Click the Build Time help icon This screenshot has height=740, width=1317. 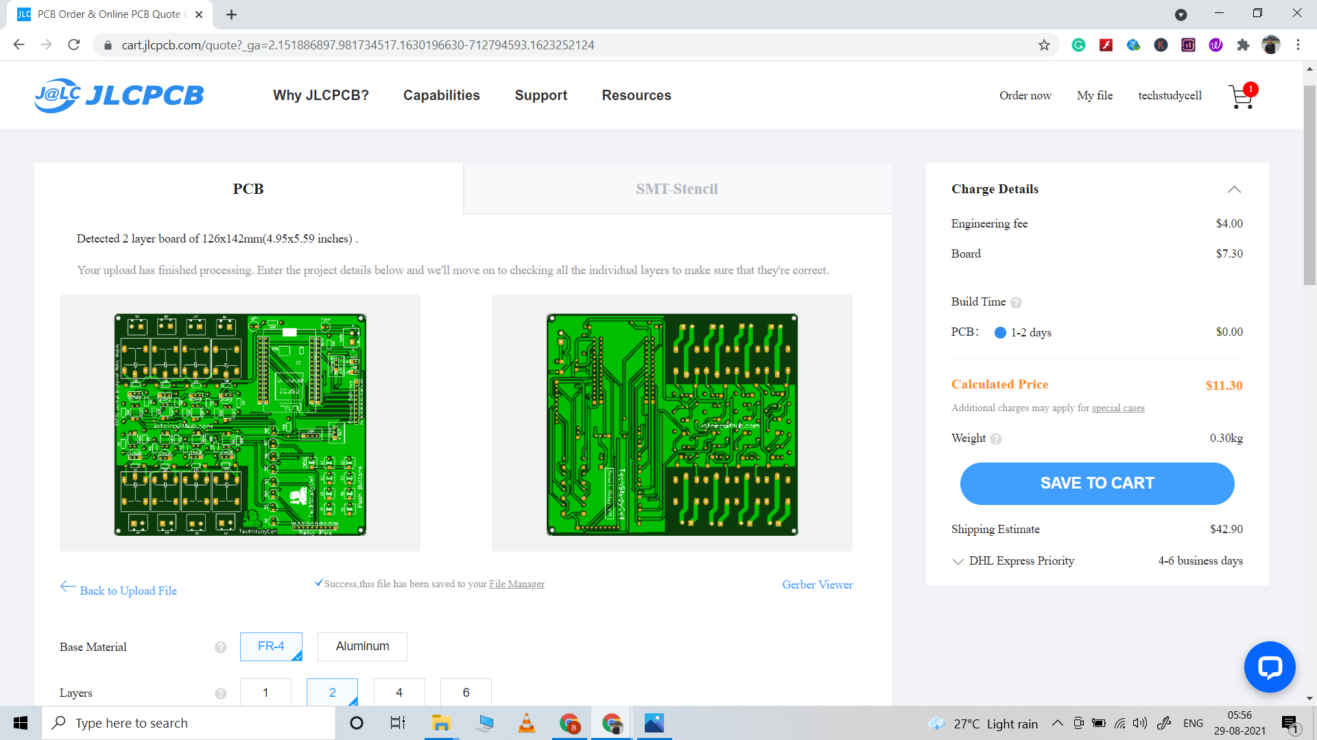point(1017,302)
